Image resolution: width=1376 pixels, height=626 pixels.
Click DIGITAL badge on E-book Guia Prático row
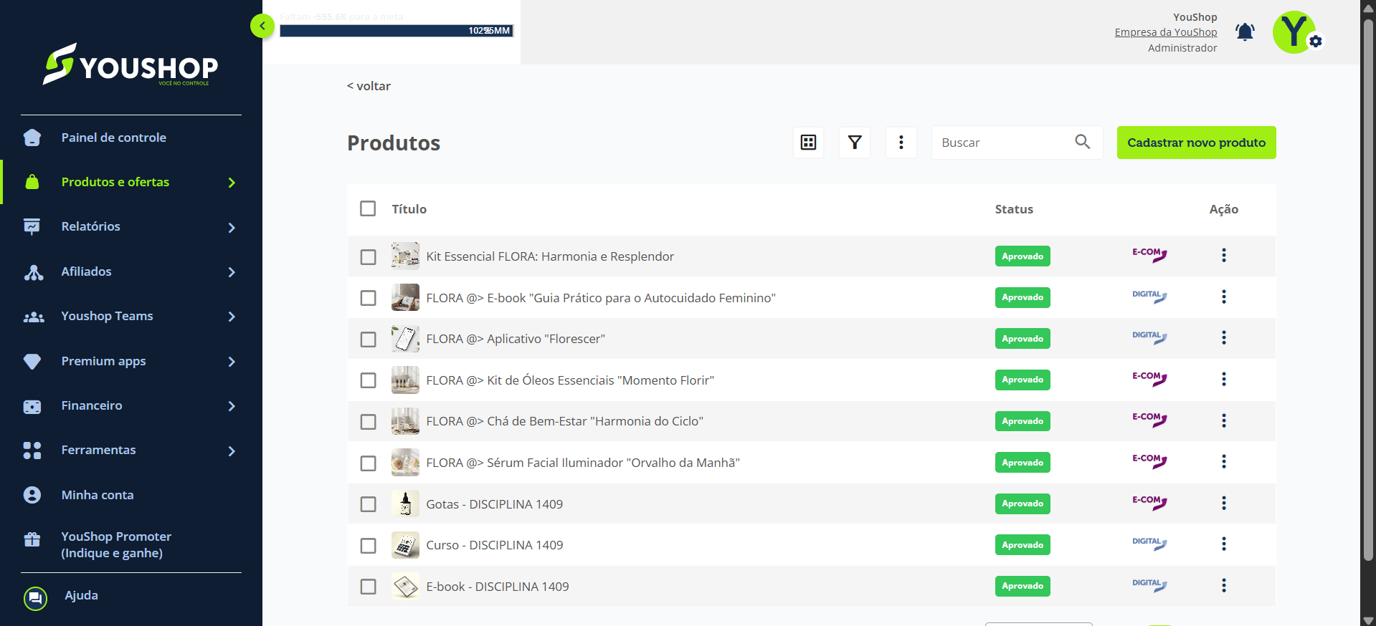pyautogui.click(x=1149, y=297)
